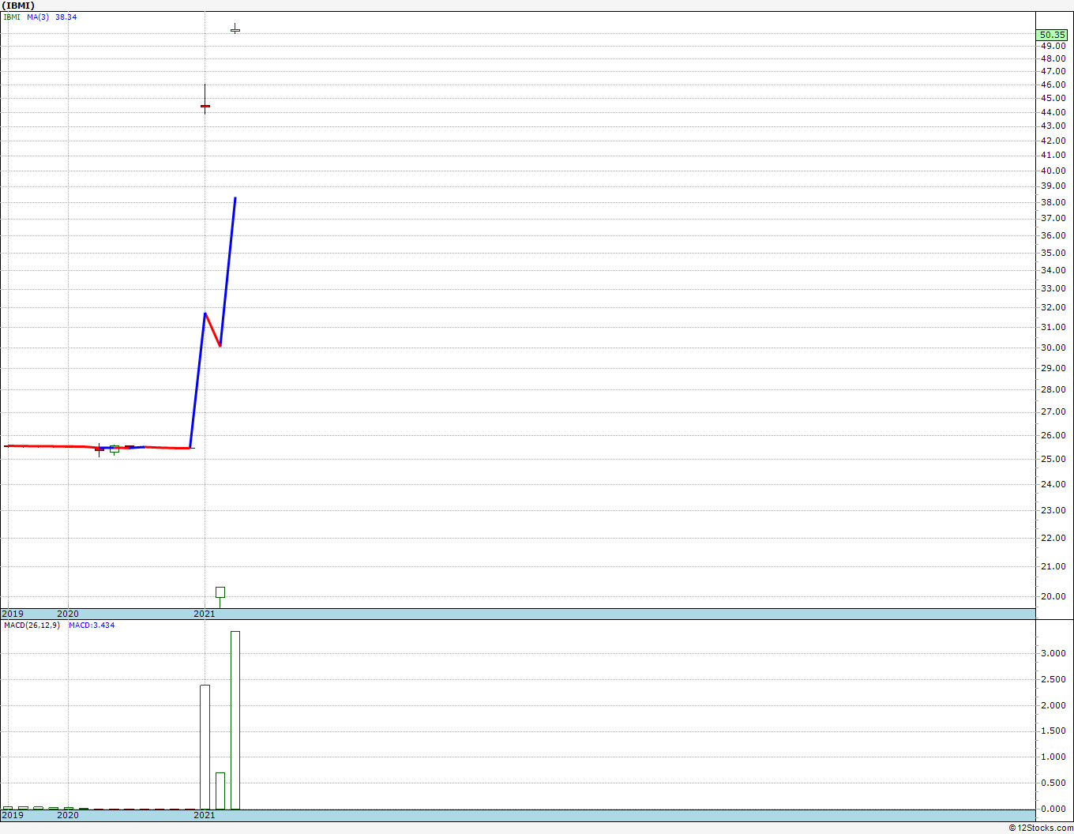Click 2021 on the MACD panel time axis
Screen dimensions: 1074x834
tap(205, 815)
